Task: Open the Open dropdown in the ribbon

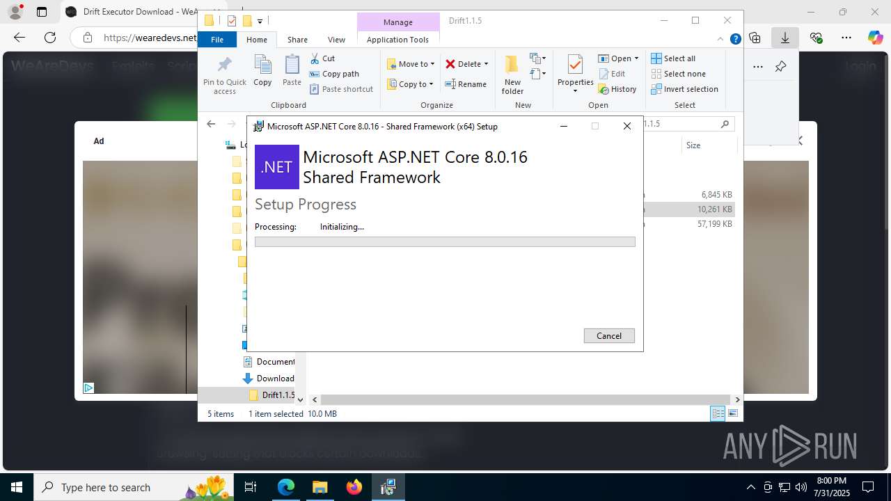Action: coord(618,58)
